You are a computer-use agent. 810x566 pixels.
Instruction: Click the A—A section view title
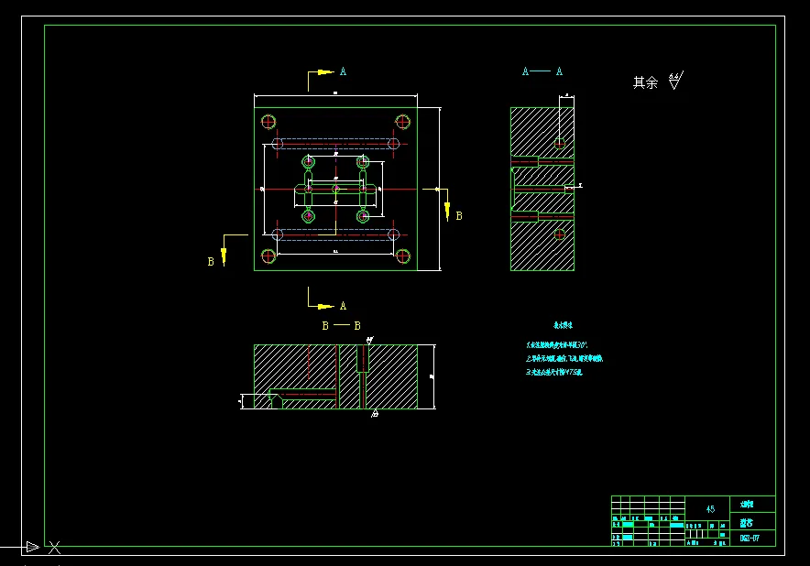[542, 71]
